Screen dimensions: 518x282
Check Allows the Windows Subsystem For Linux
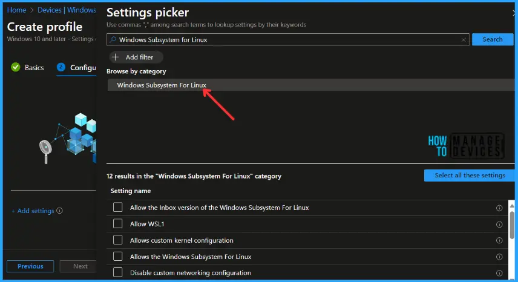(117, 257)
